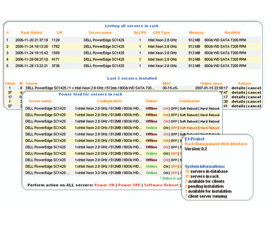The image size is (272, 227).
Task: Click Power ON for all servers
Action: click(104, 185)
